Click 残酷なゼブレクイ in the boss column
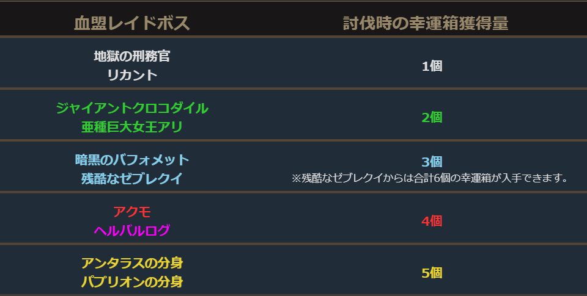587x296 pixels. [x=132, y=179]
